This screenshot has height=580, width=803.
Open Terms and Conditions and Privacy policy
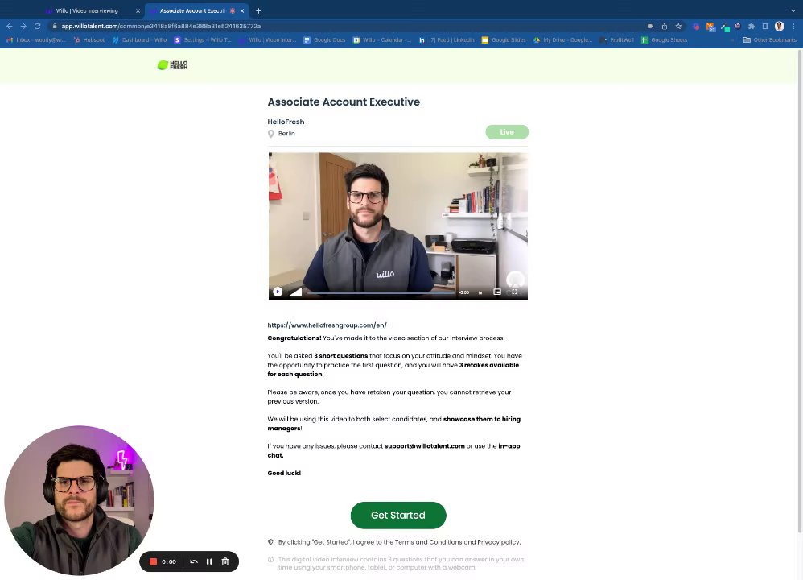[457, 542]
